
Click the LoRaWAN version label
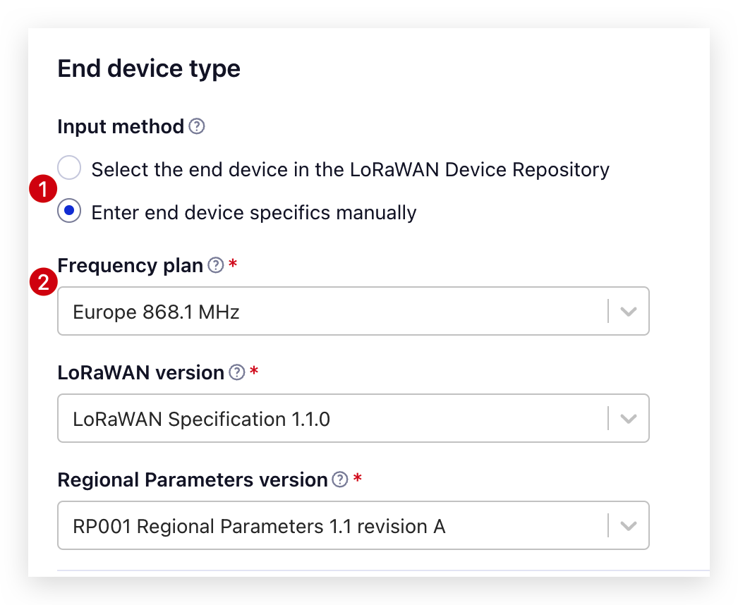point(140,372)
